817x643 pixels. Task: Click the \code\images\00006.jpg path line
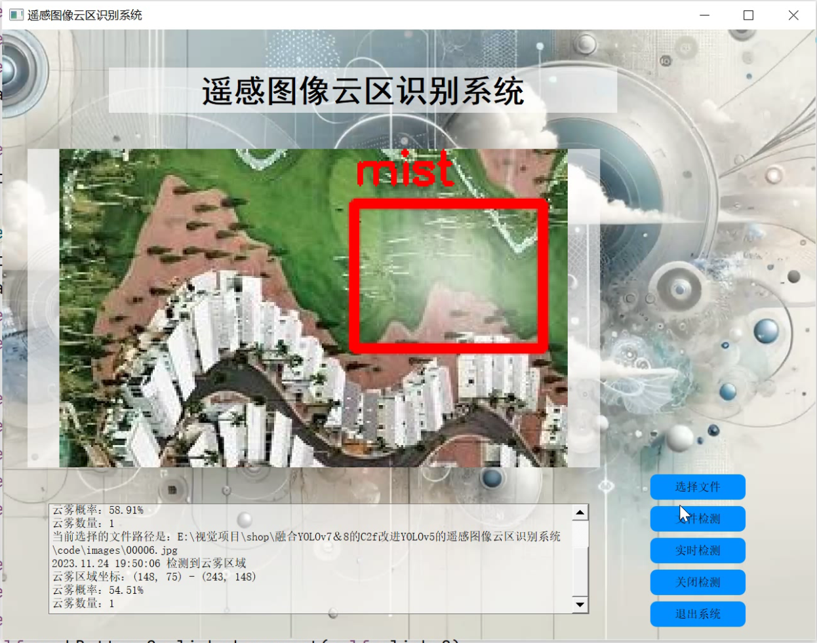115,551
